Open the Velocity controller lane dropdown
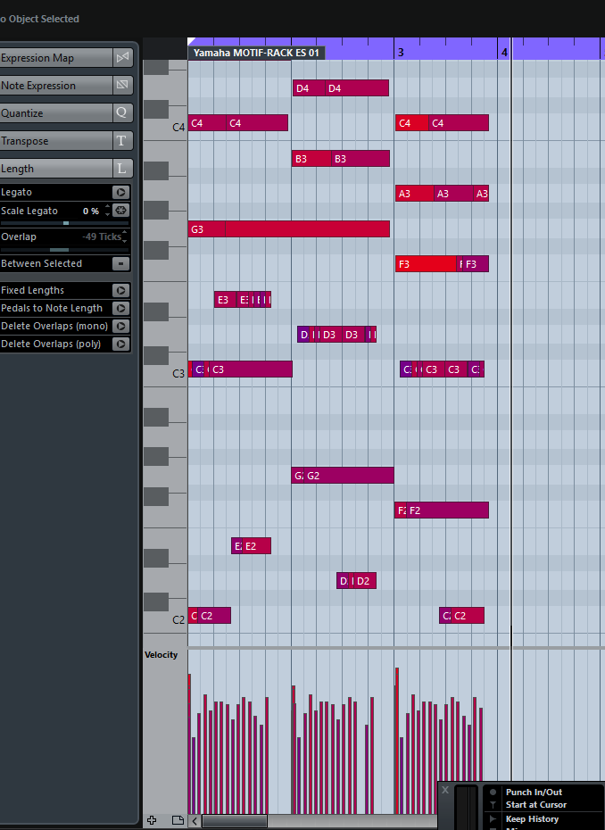This screenshot has height=830, width=605. pos(162,655)
